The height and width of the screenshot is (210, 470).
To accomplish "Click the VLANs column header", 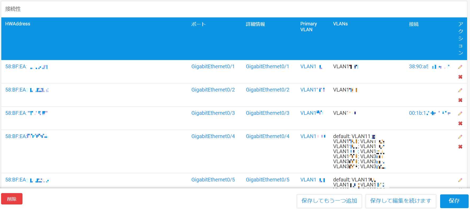I will [340, 24].
